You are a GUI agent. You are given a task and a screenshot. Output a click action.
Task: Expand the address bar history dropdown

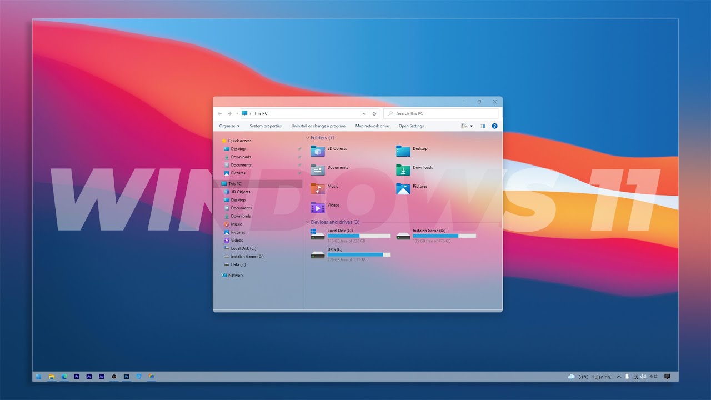(x=364, y=113)
